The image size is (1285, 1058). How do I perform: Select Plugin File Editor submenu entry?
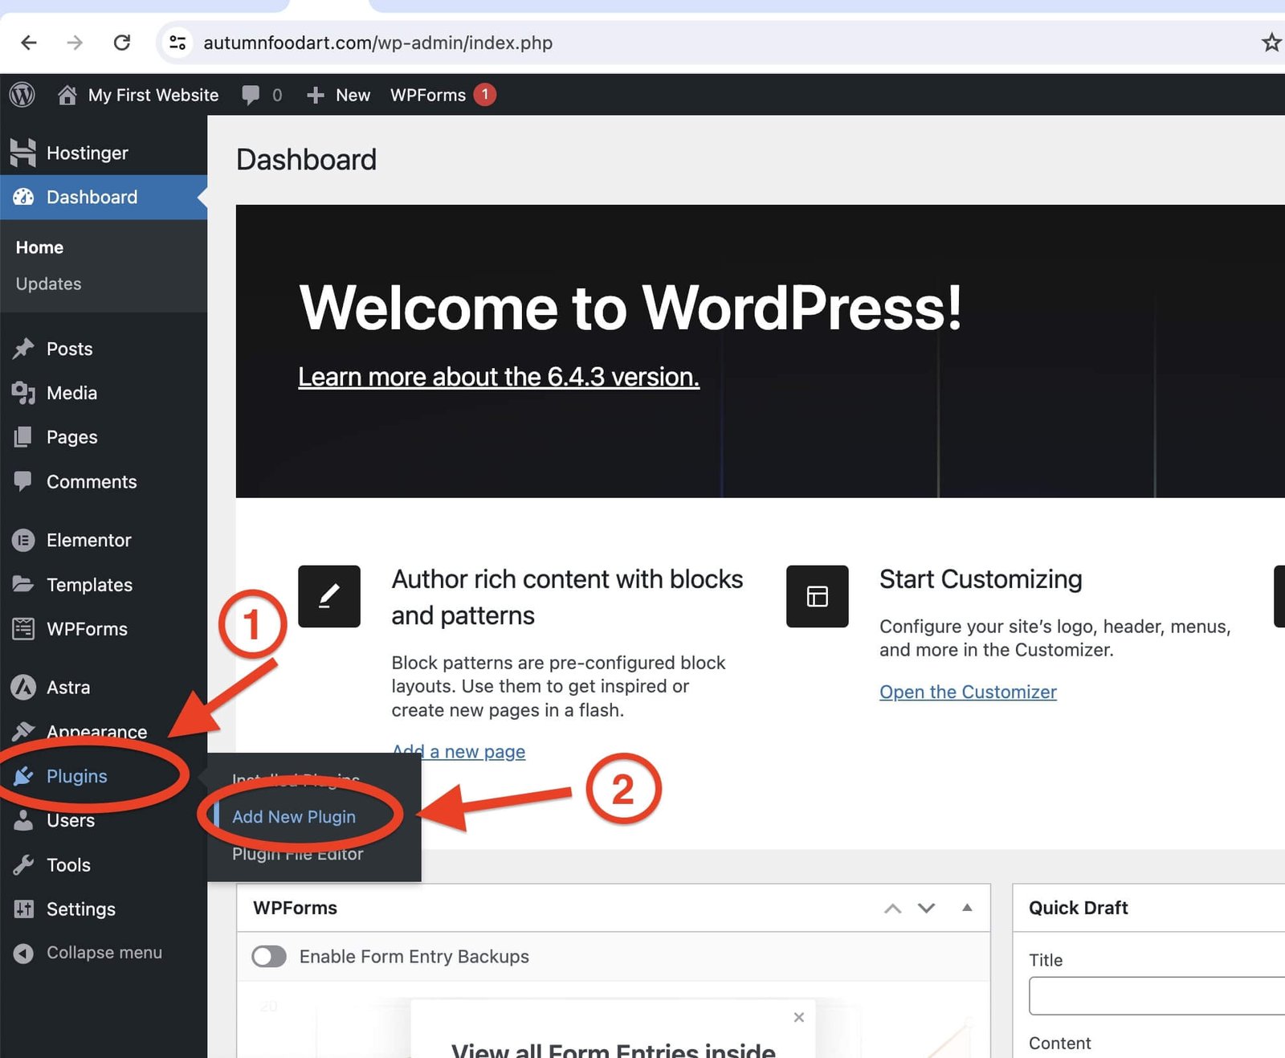[x=298, y=853]
